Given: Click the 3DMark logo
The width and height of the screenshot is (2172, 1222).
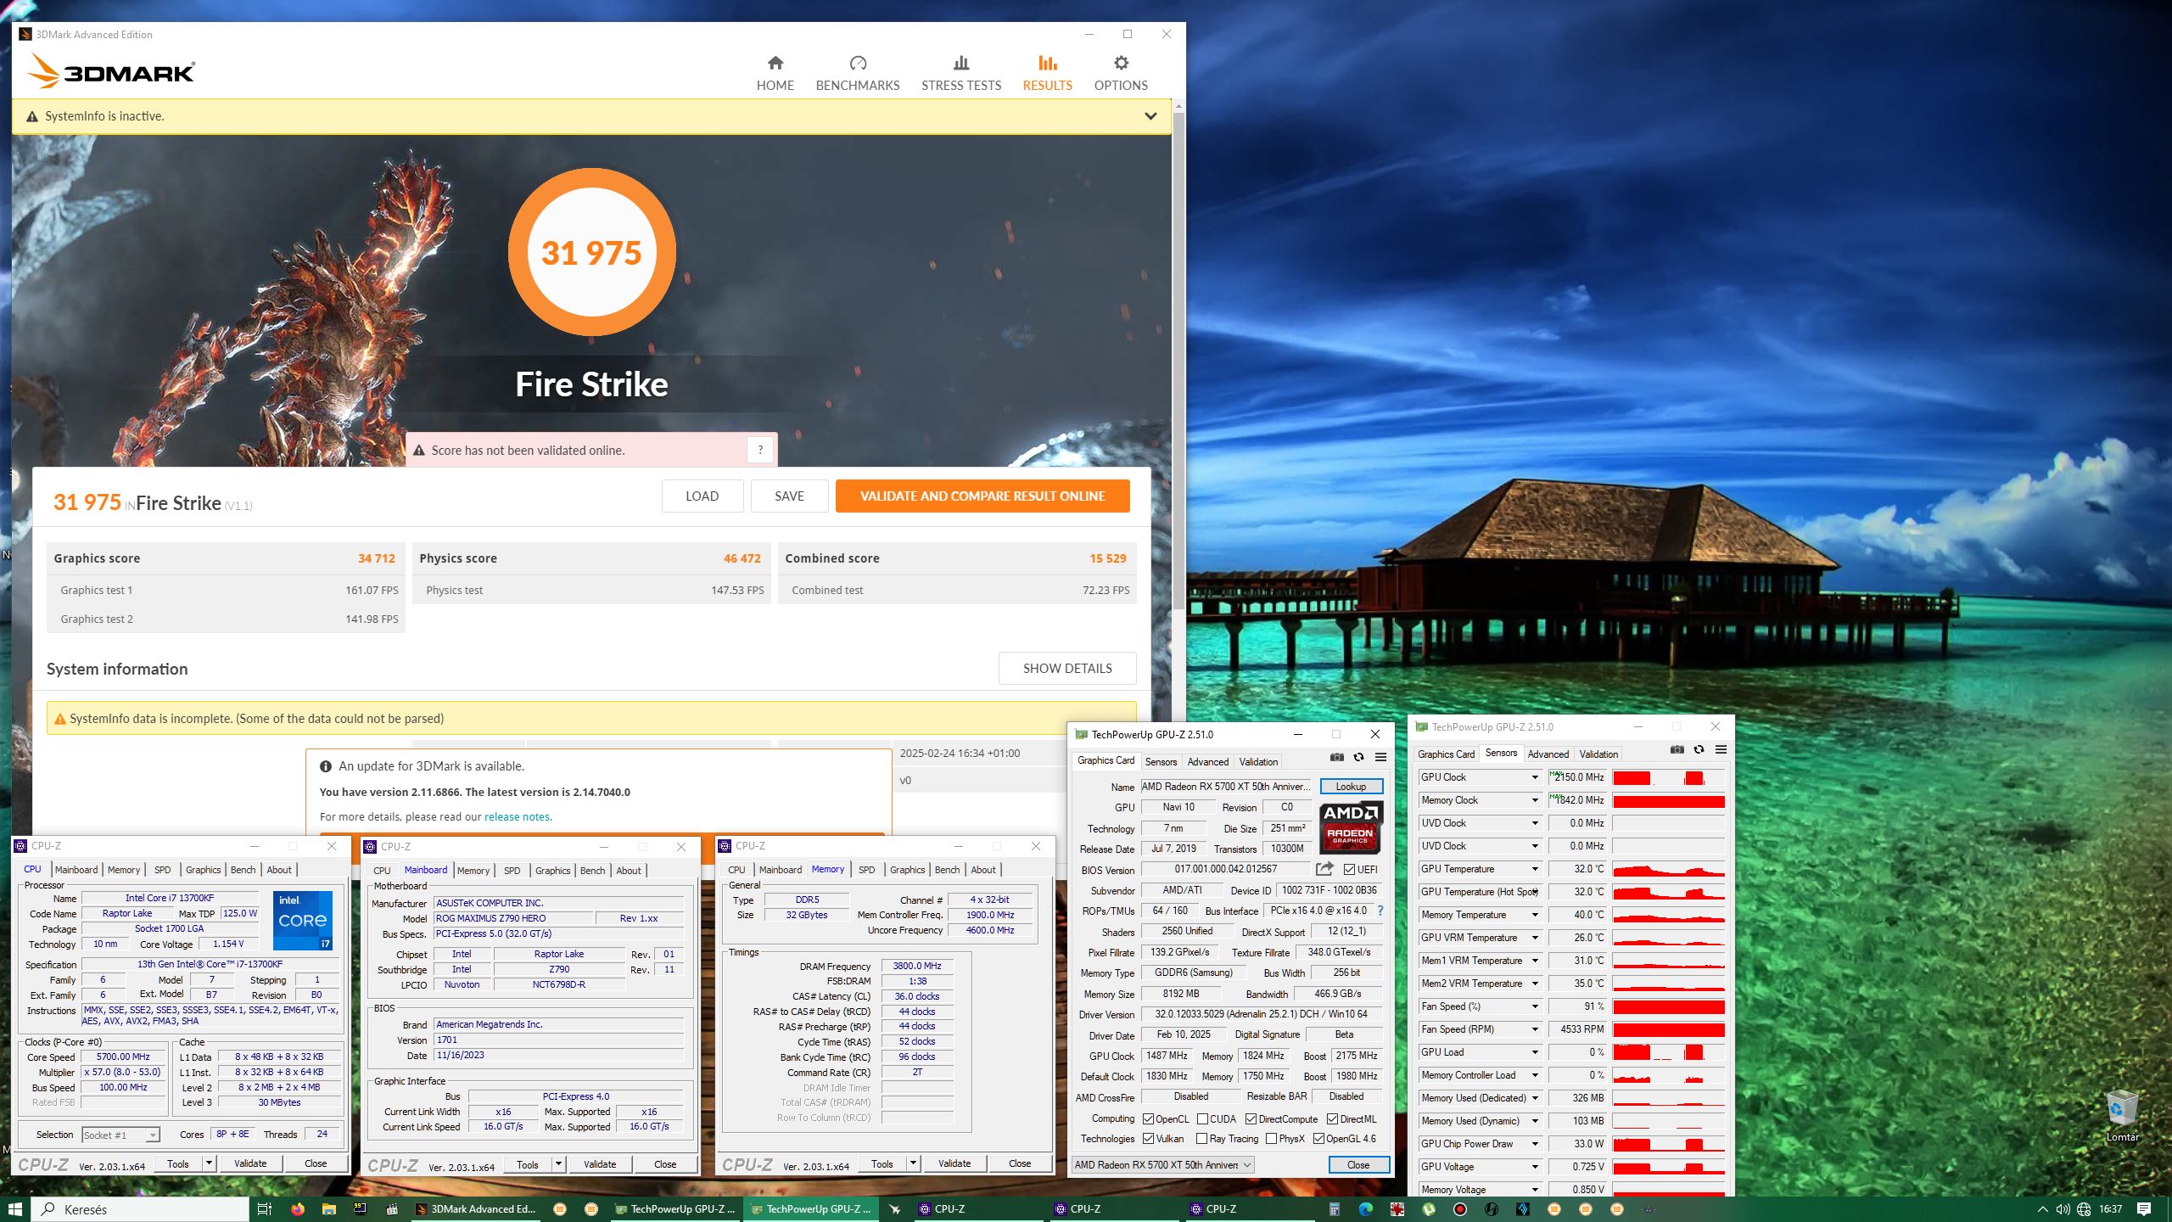Looking at the screenshot, I should (111, 72).
